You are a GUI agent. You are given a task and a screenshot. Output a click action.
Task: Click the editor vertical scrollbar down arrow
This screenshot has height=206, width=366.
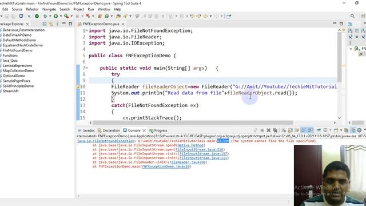[x=339, y=118]
